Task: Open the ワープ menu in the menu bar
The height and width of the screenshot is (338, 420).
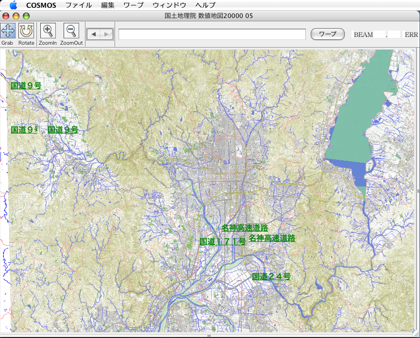Action: point(134,5)
